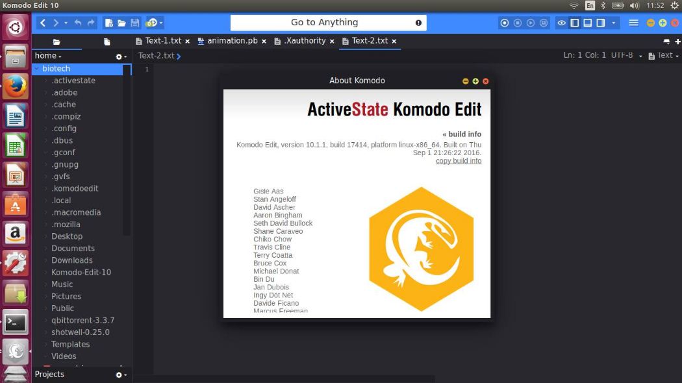The height and width of the screenshot is (383, 682).
Task: Open Projects panel gear settings
Action: (121, 375)
